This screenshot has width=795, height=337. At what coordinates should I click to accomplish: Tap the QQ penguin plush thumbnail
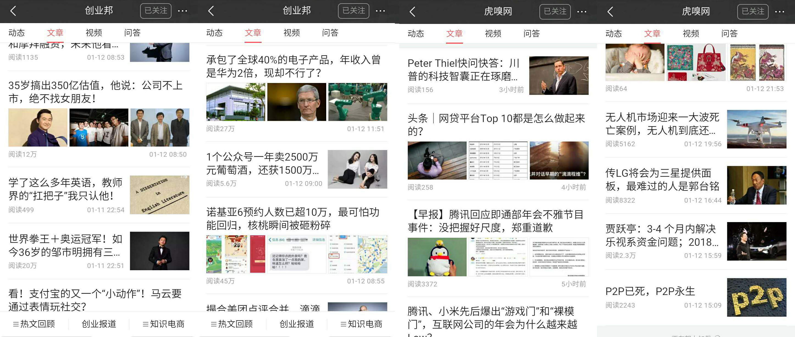(437, 257)
